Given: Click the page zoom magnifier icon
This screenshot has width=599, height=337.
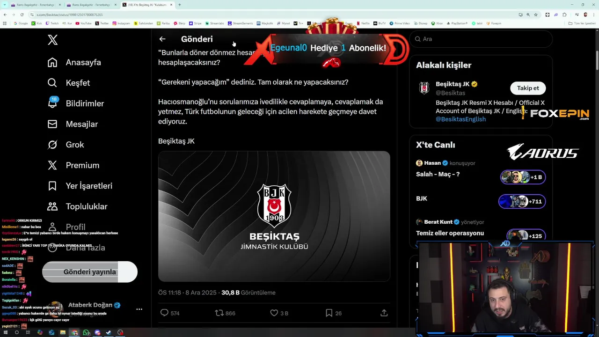Looking at the screenshot, I should click(528, 15).
